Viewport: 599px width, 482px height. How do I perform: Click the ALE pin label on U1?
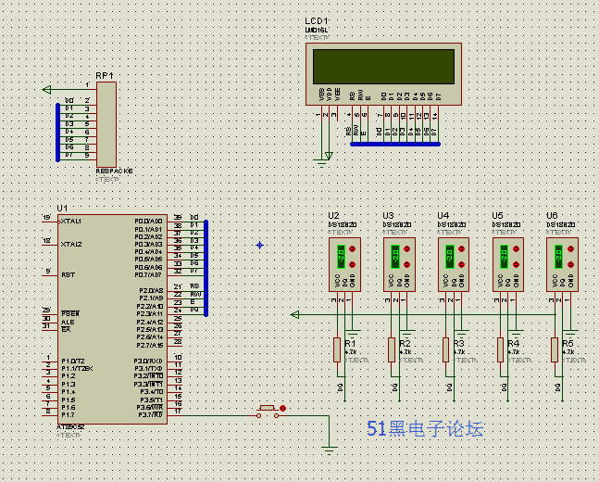(68, 322)
